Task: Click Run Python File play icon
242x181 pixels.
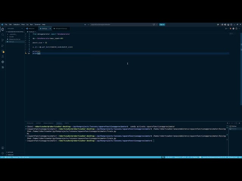Action: click(x=226, y=29)
